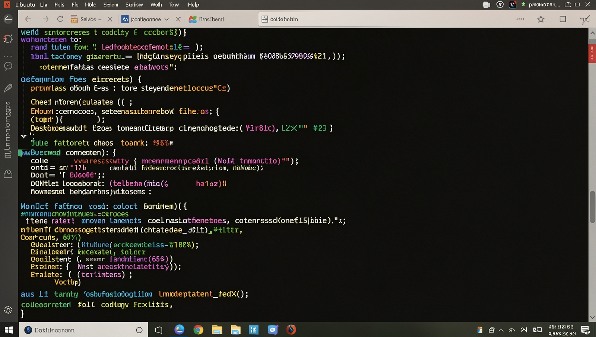The width and height of the screenshot is (596, 337).
Task: Open the settings gear in the left sidebar
Action: point(8,310)
